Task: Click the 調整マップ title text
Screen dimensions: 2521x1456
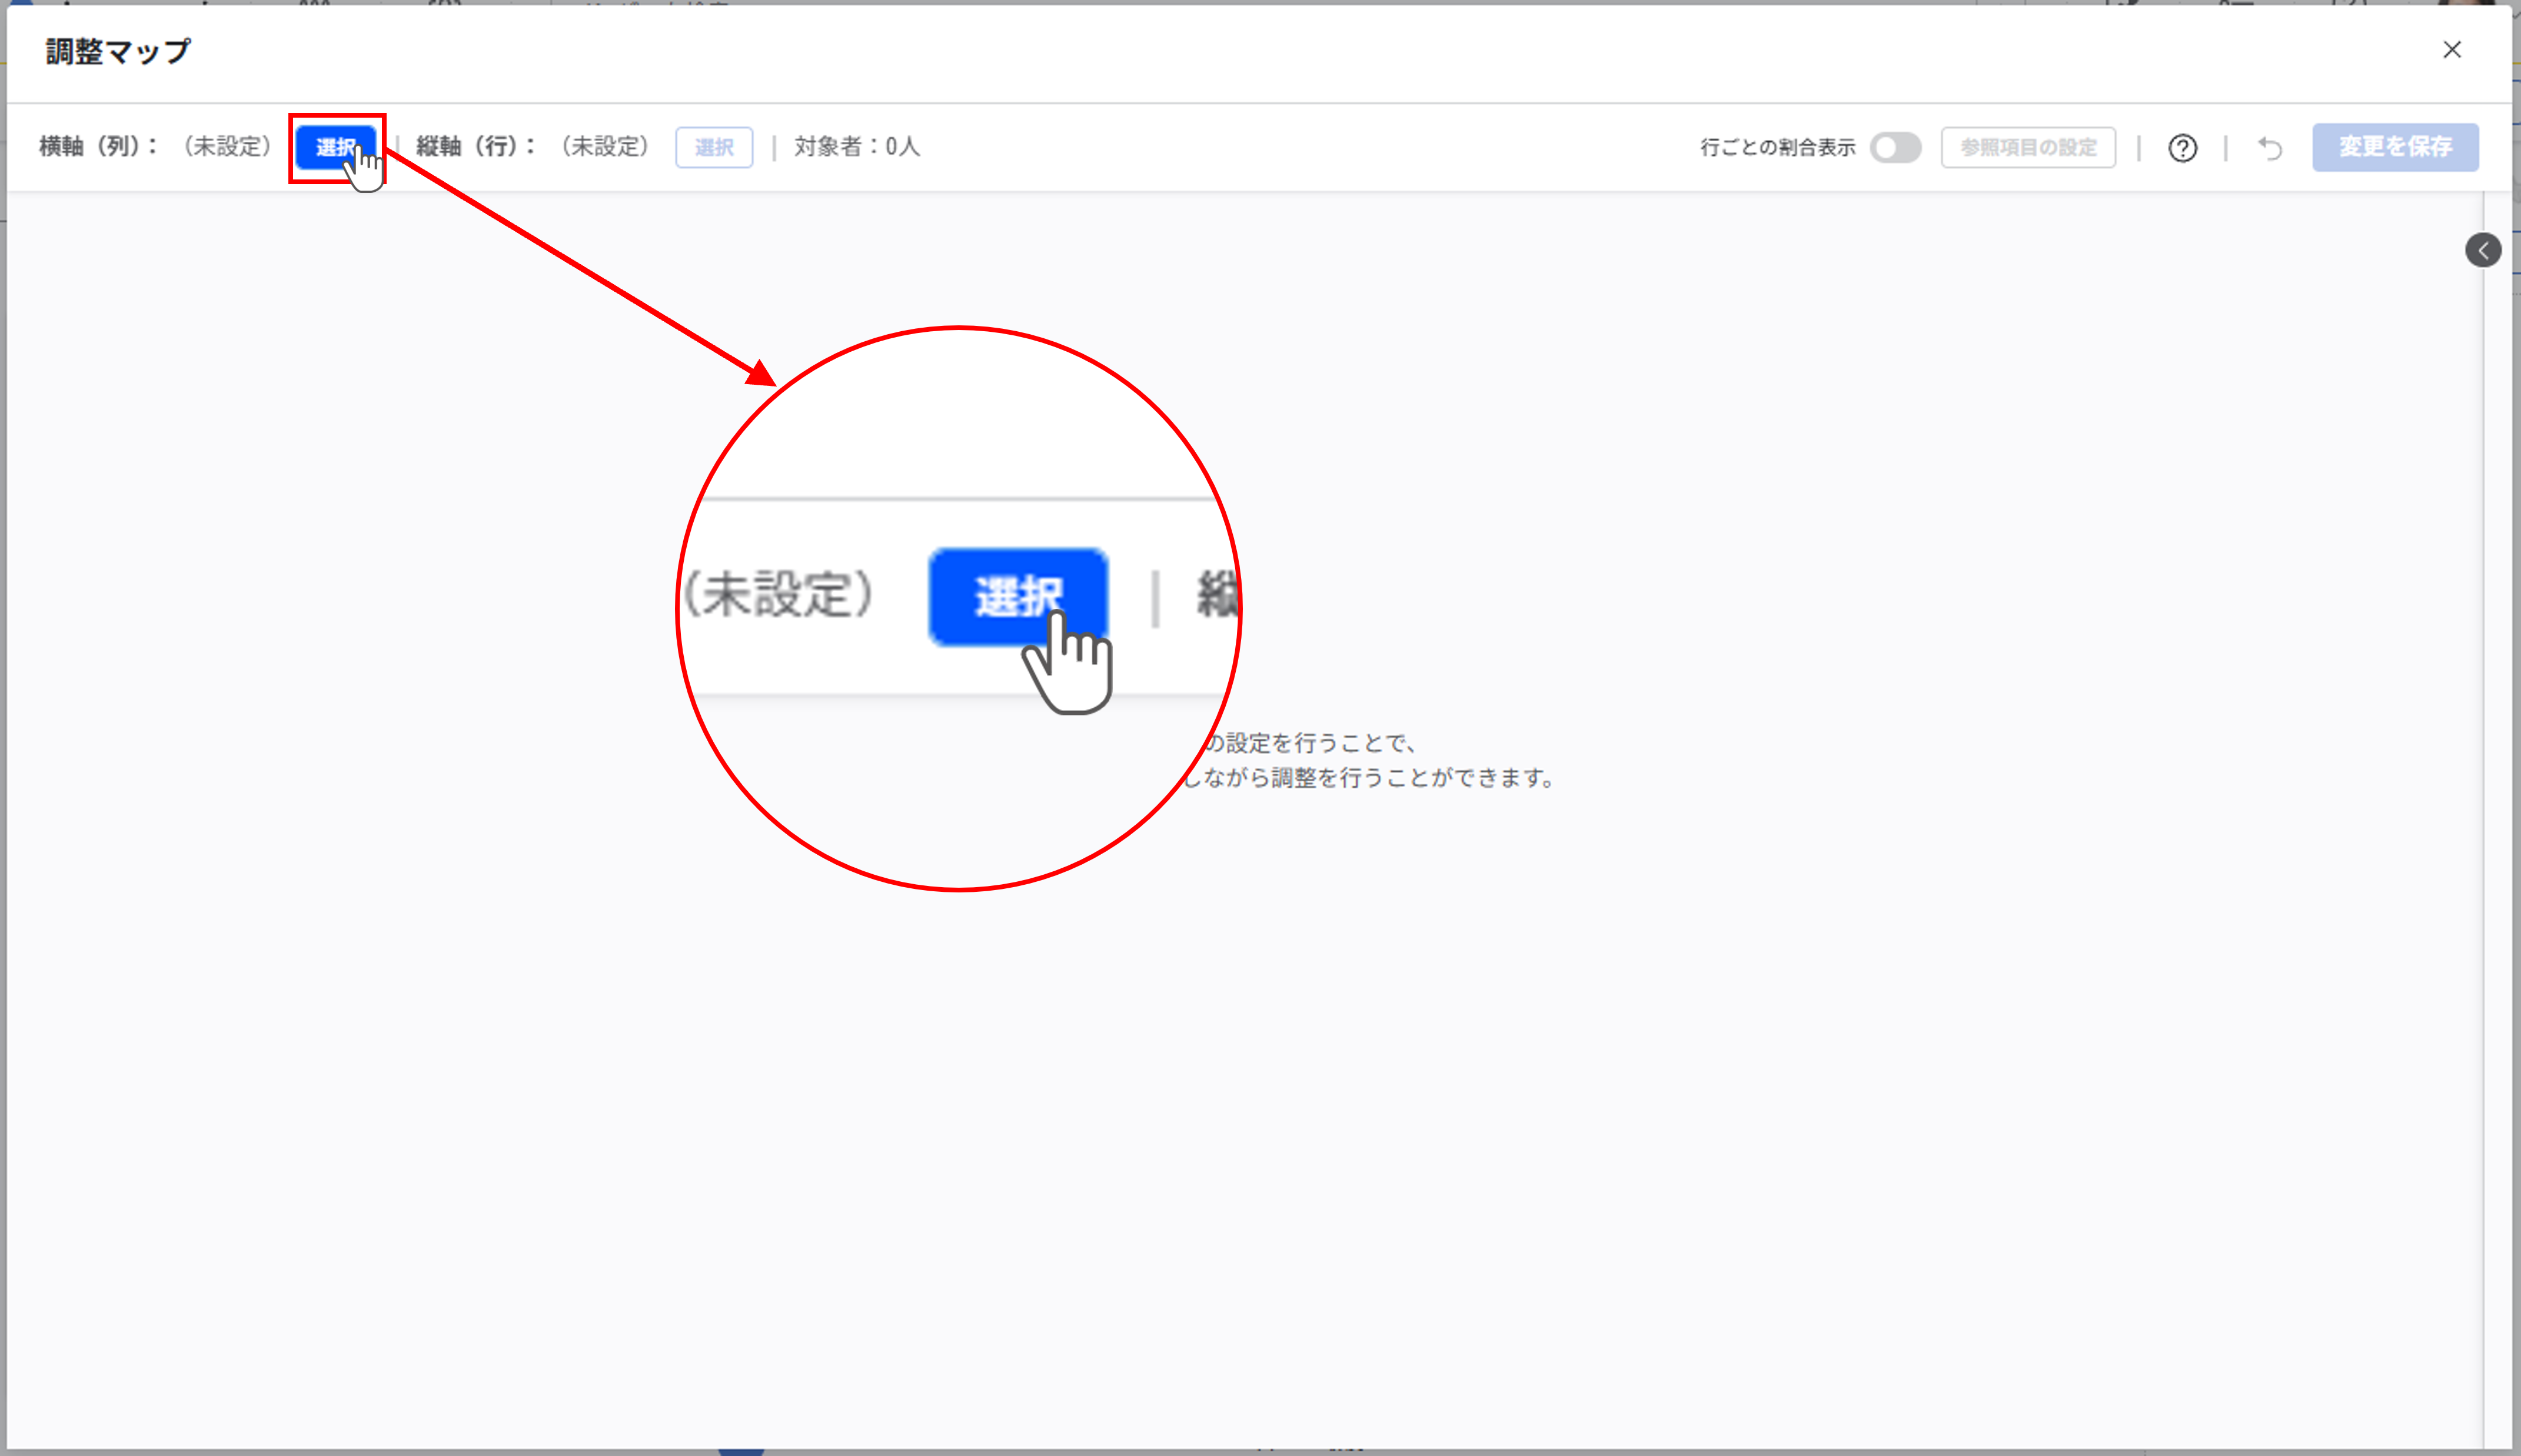Action: 118,52
